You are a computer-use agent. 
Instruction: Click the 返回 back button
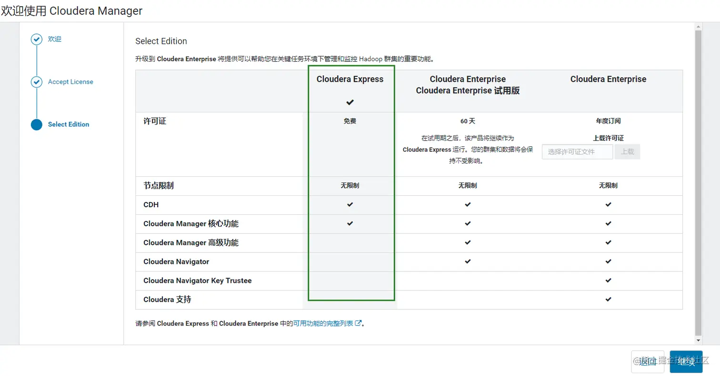pos(648,362)
